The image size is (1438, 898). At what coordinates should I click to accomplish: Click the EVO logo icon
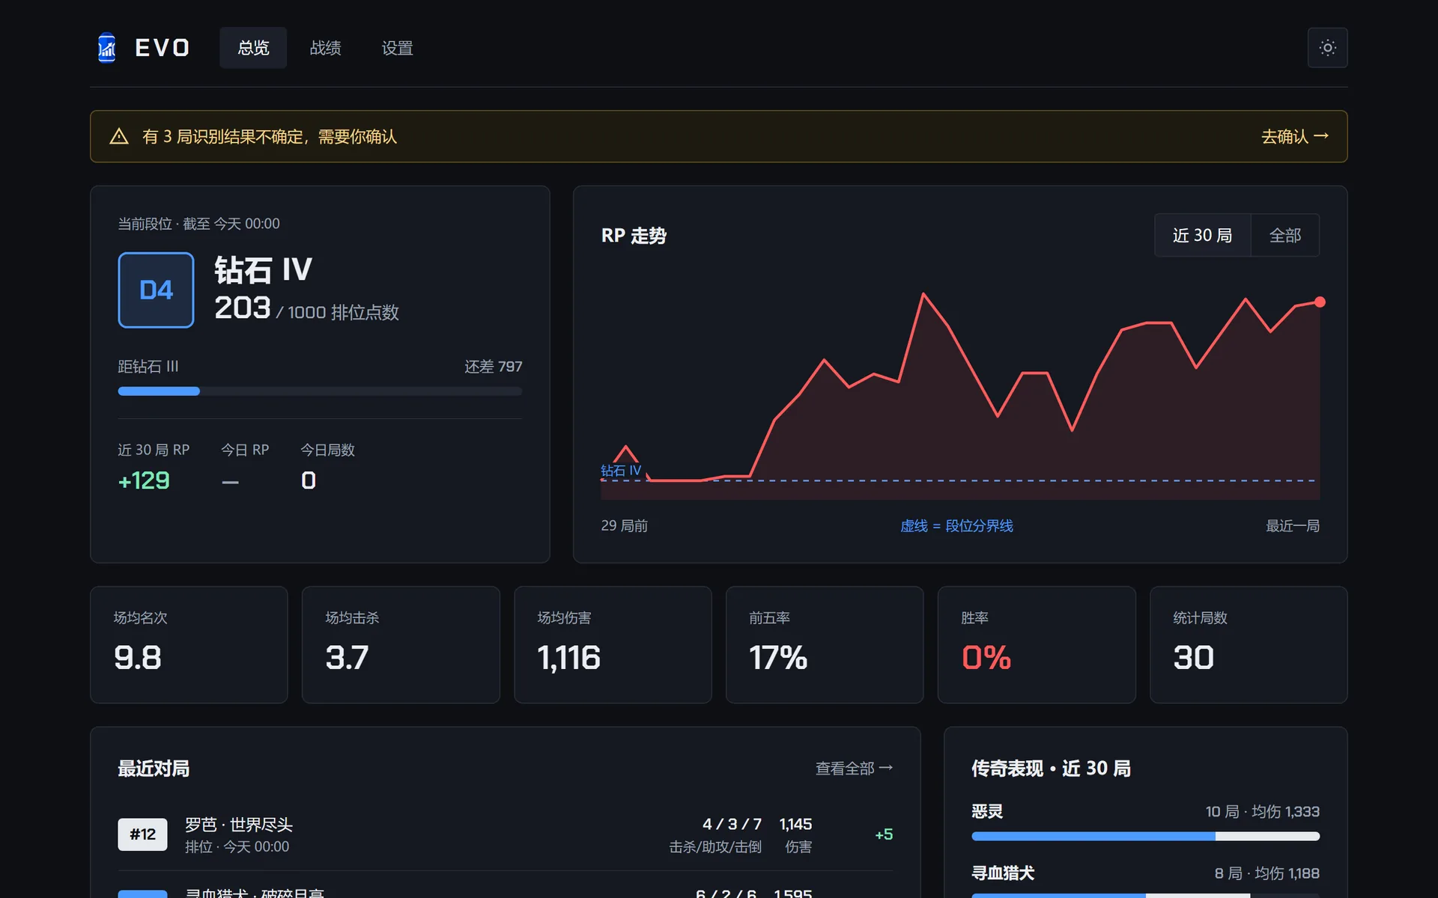(x=107, y=48)
